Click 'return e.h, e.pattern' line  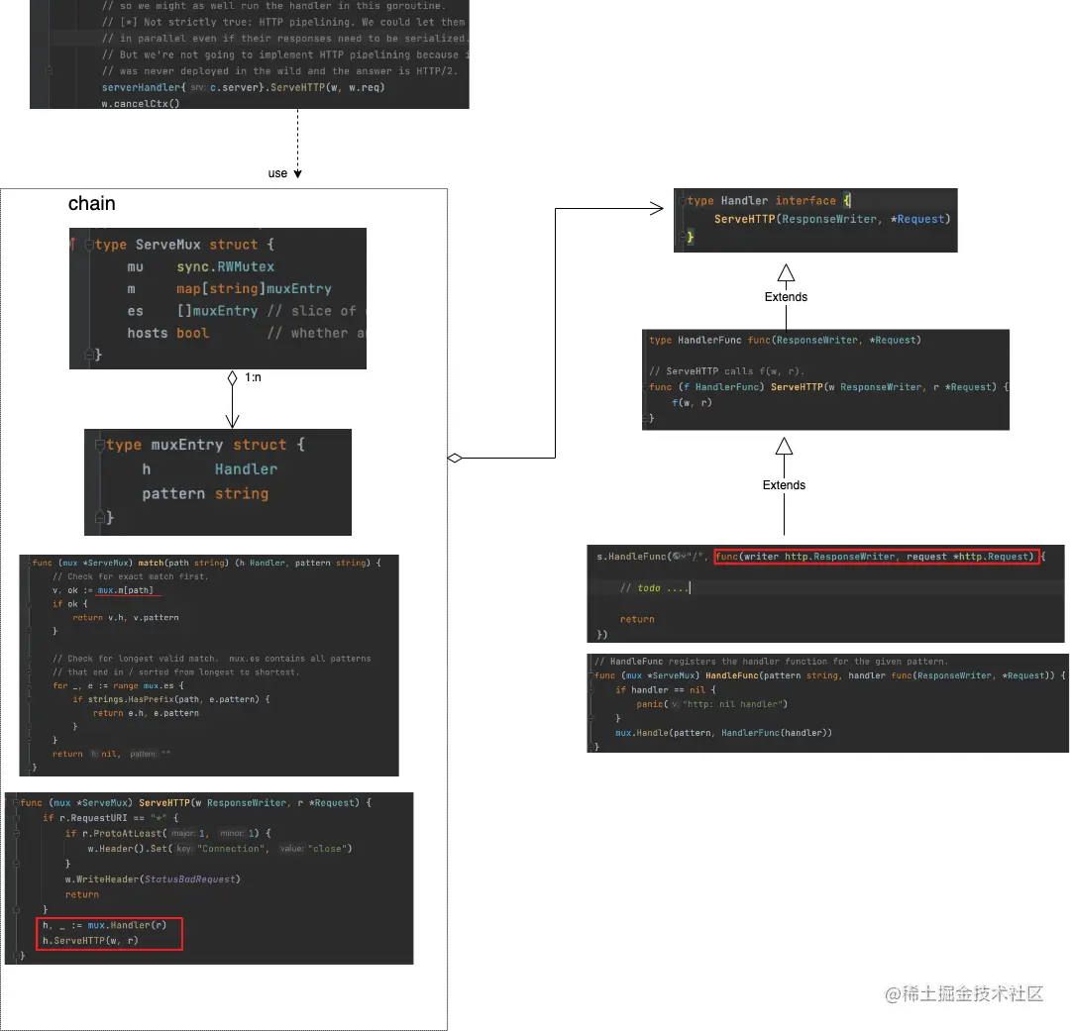coord(147,713)
